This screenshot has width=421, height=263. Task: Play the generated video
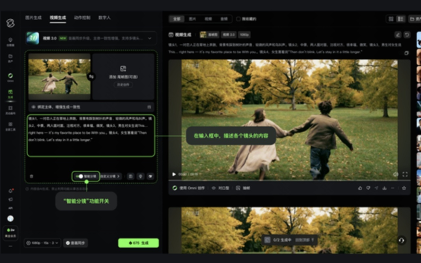pyautogui.click(x=174, y=174)
